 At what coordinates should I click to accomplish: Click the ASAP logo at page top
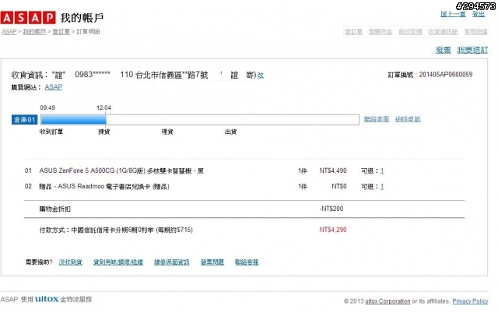tap(28, 18)
